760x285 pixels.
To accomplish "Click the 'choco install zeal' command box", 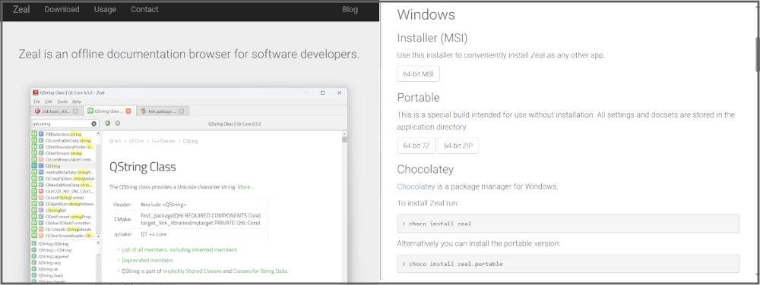I will [x=568, y=223].
